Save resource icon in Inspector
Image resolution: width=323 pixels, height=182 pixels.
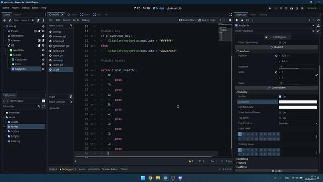coord(247,20)
